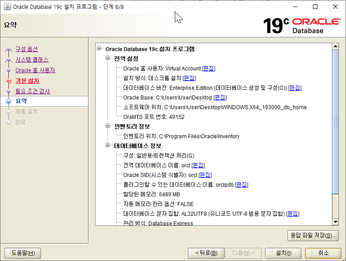Select the 전역 설정 heading text
The image size is (346, 261).
126,59
